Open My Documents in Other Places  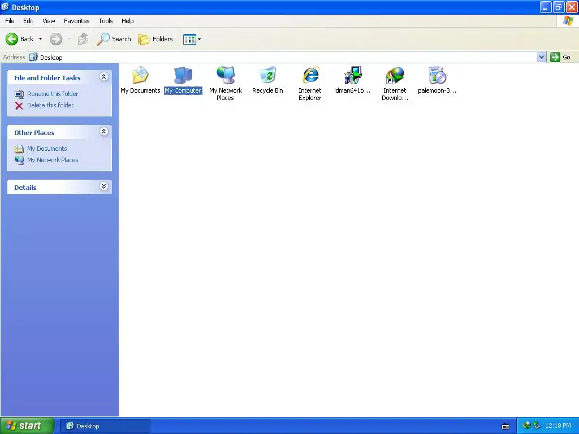(47, 149)
